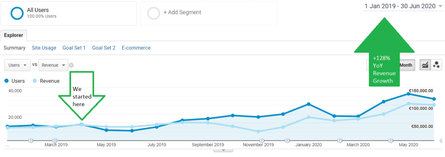Viewport: 445px width, 157px height.
Task: Click the Users data point for February 2020
Action: pyautogui.click(x=334, y=116)
